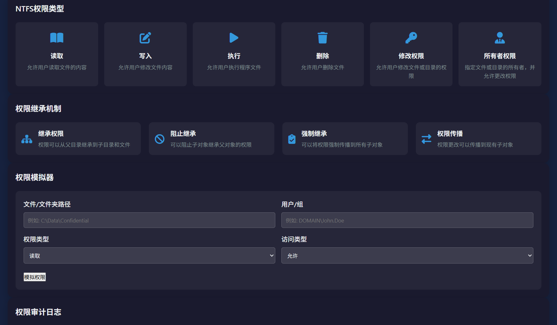Select the 执行 card title
The height and width of the screenshot is (325, 557).
pyautogui.click(x=234, y=56)
